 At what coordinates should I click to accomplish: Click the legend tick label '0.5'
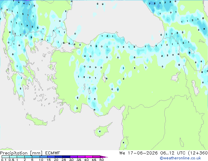(11, 160)
